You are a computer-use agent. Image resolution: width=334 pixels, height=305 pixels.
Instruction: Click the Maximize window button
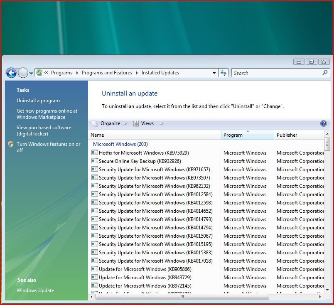tap(311, 61)
